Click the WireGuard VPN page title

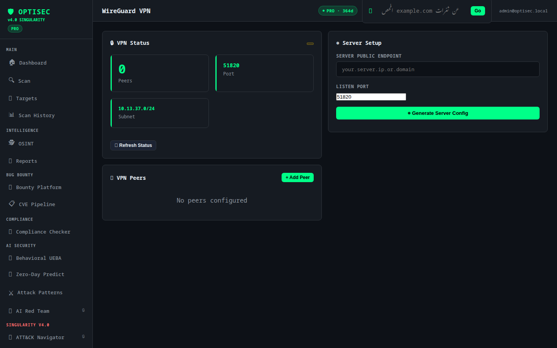click(126, 11)
